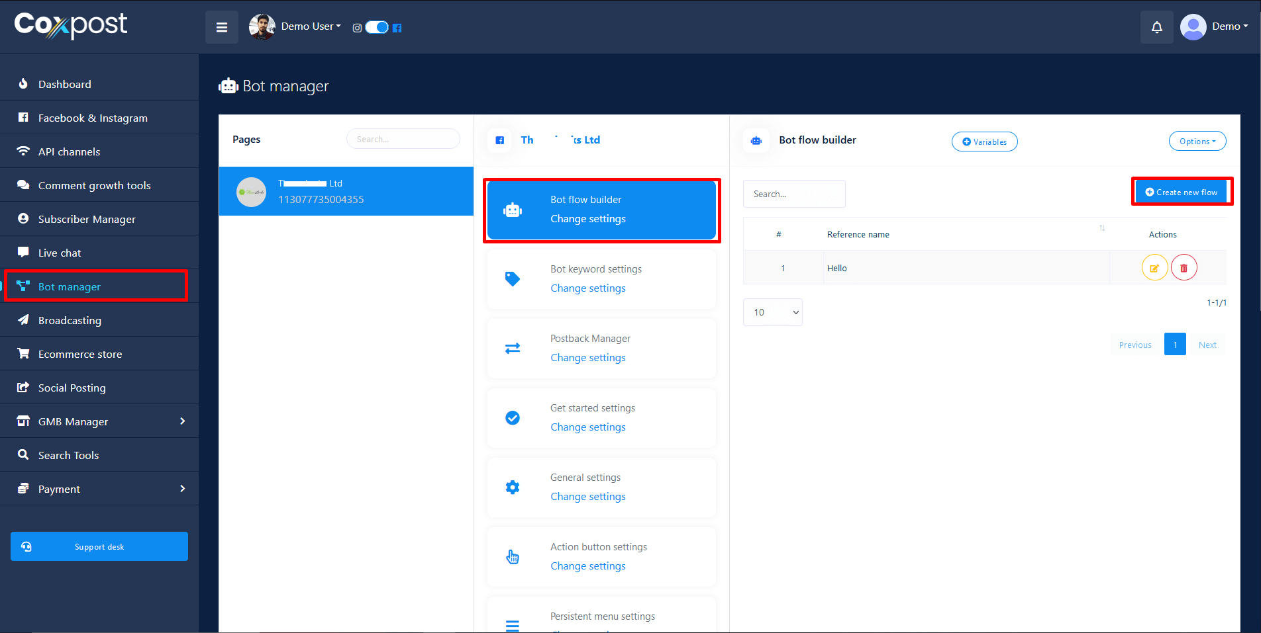
Task: Sort by the Reference name column
Action: click(x=858, y=235)
